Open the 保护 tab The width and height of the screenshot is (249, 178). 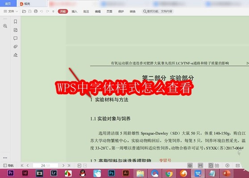(121, 12)
